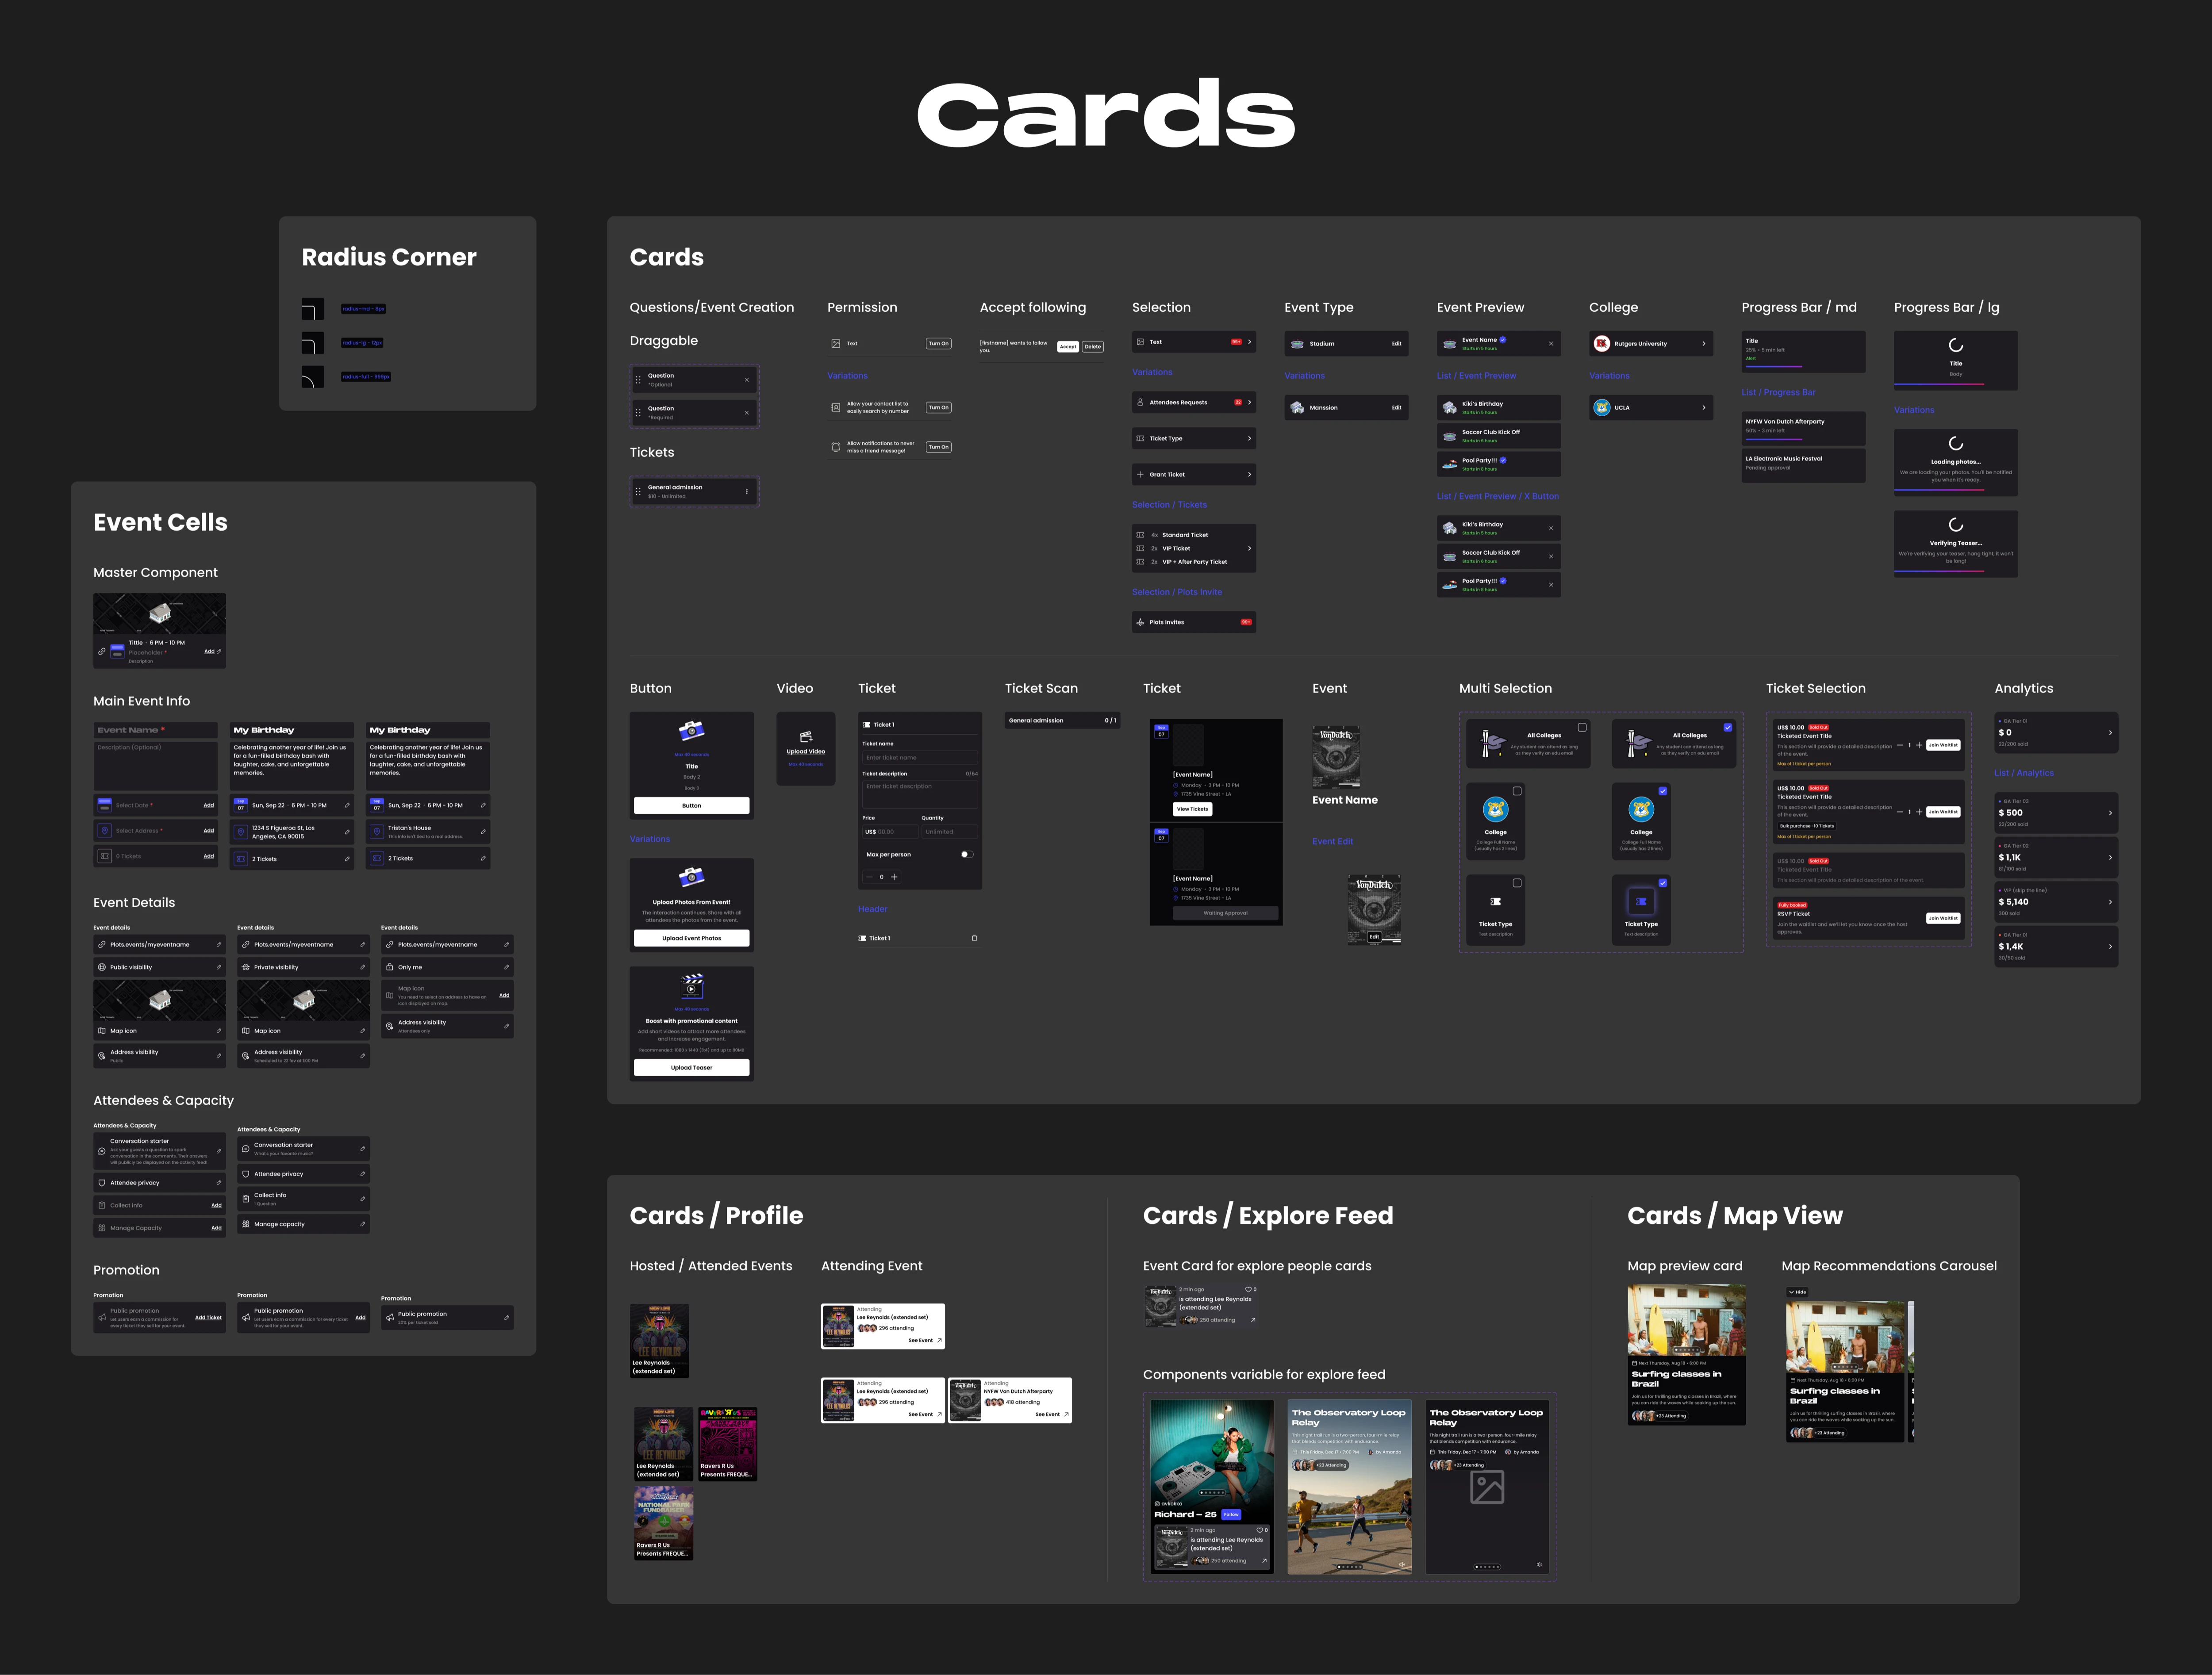
Task: Check the unchecked All Colleges card checkbox
Action: point(1582,727)
